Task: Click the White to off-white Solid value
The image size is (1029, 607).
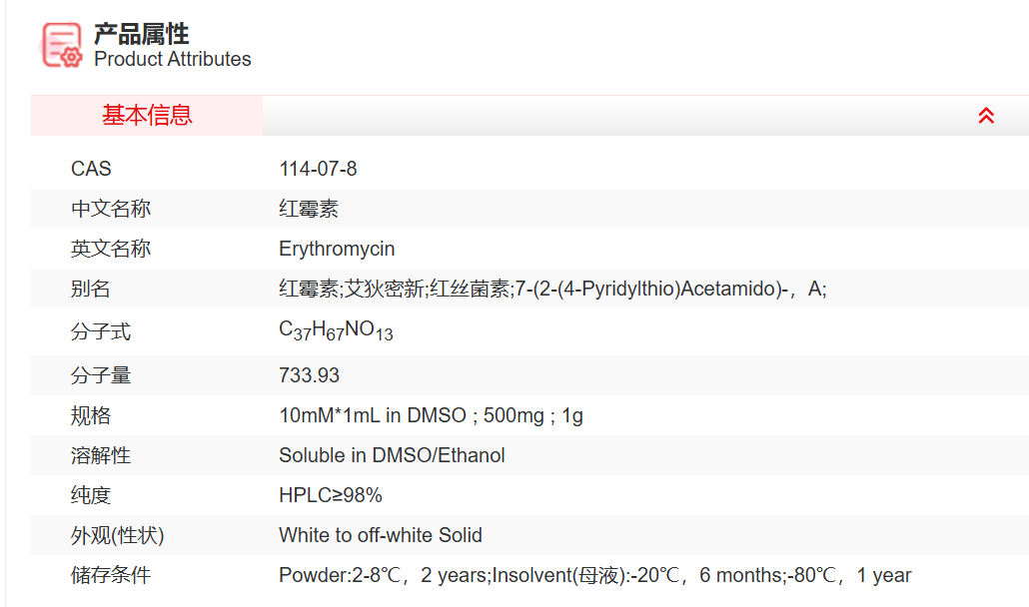Action: click(x=380, y=535)
